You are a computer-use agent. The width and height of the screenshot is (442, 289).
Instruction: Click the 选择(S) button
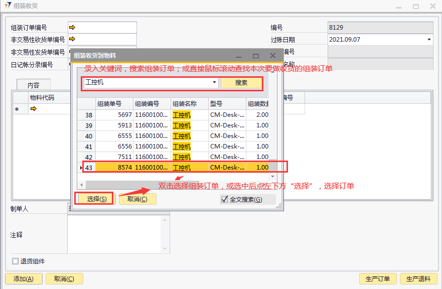pos(96,199)
